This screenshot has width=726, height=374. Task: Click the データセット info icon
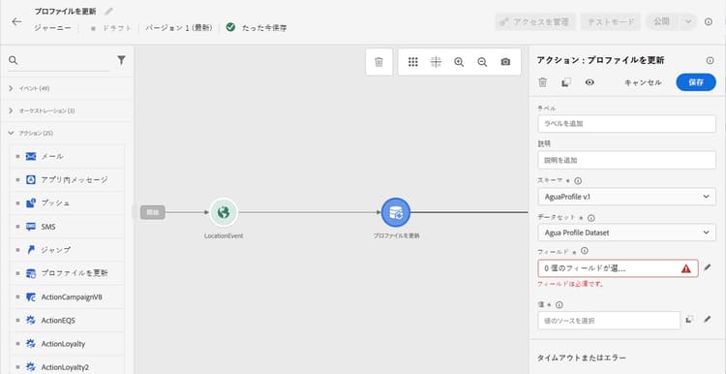click(x=591, y=217)
